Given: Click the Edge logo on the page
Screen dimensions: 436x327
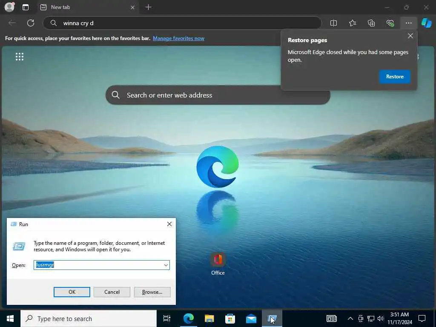Looking at the screenshot, I should click(x=218, y=166).
